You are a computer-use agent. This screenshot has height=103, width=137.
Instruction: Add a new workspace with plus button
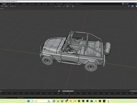click(81, 4)
